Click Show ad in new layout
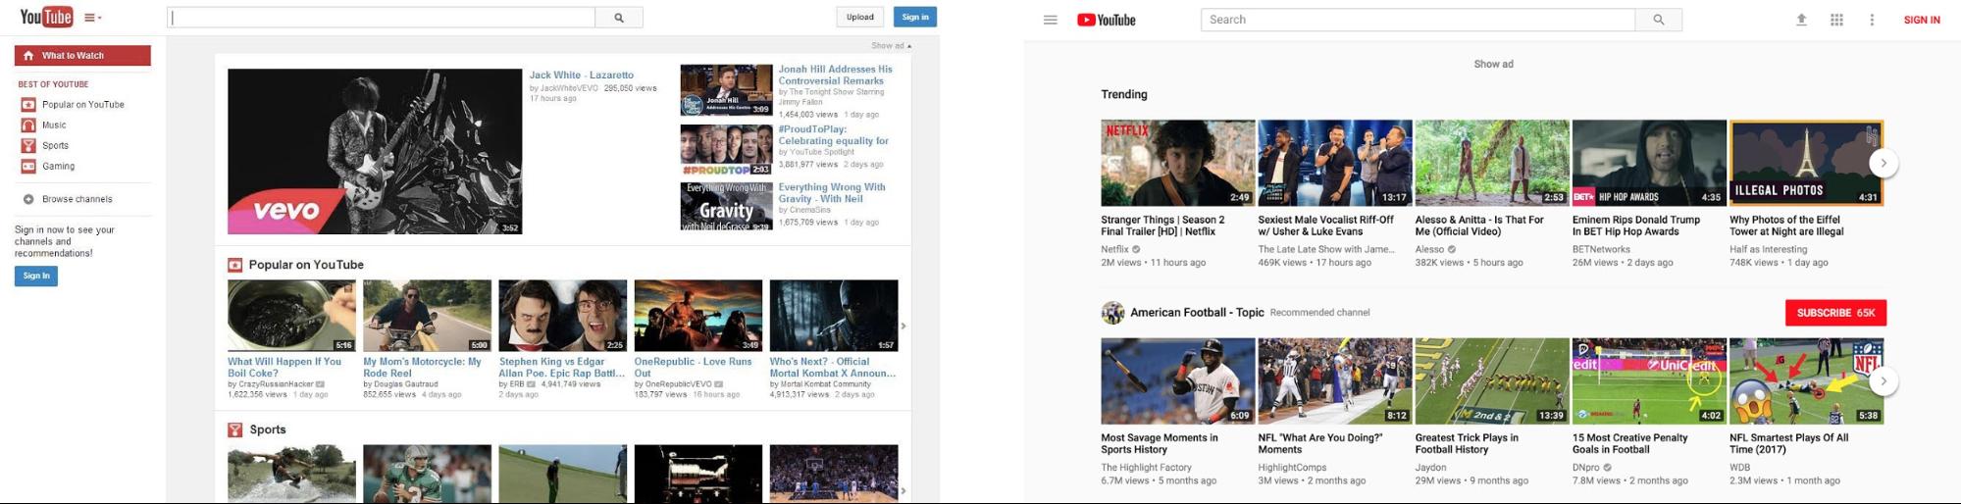 click(1493, 64)
